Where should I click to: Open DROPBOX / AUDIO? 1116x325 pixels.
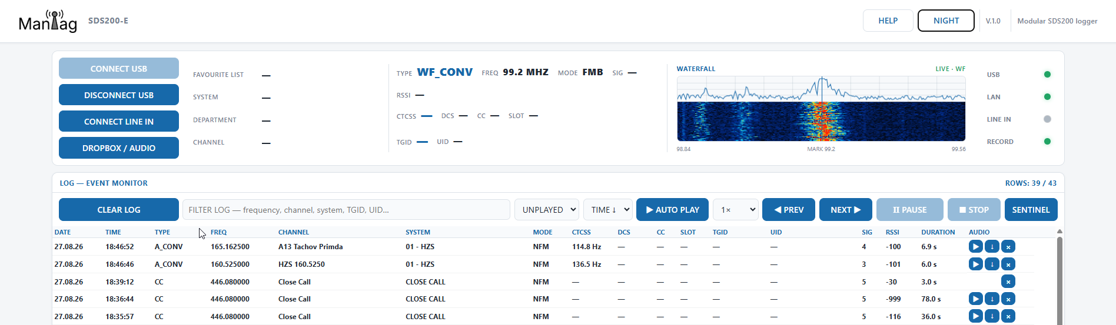click(119, 148)
